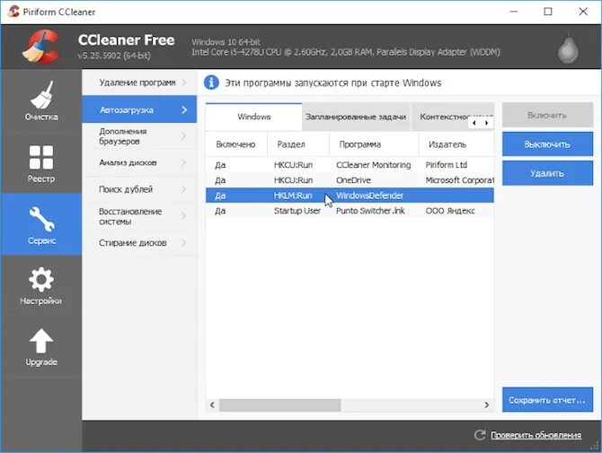
Task: Click ООО Яндекс publisher cell
Action: tap(450, 211)
